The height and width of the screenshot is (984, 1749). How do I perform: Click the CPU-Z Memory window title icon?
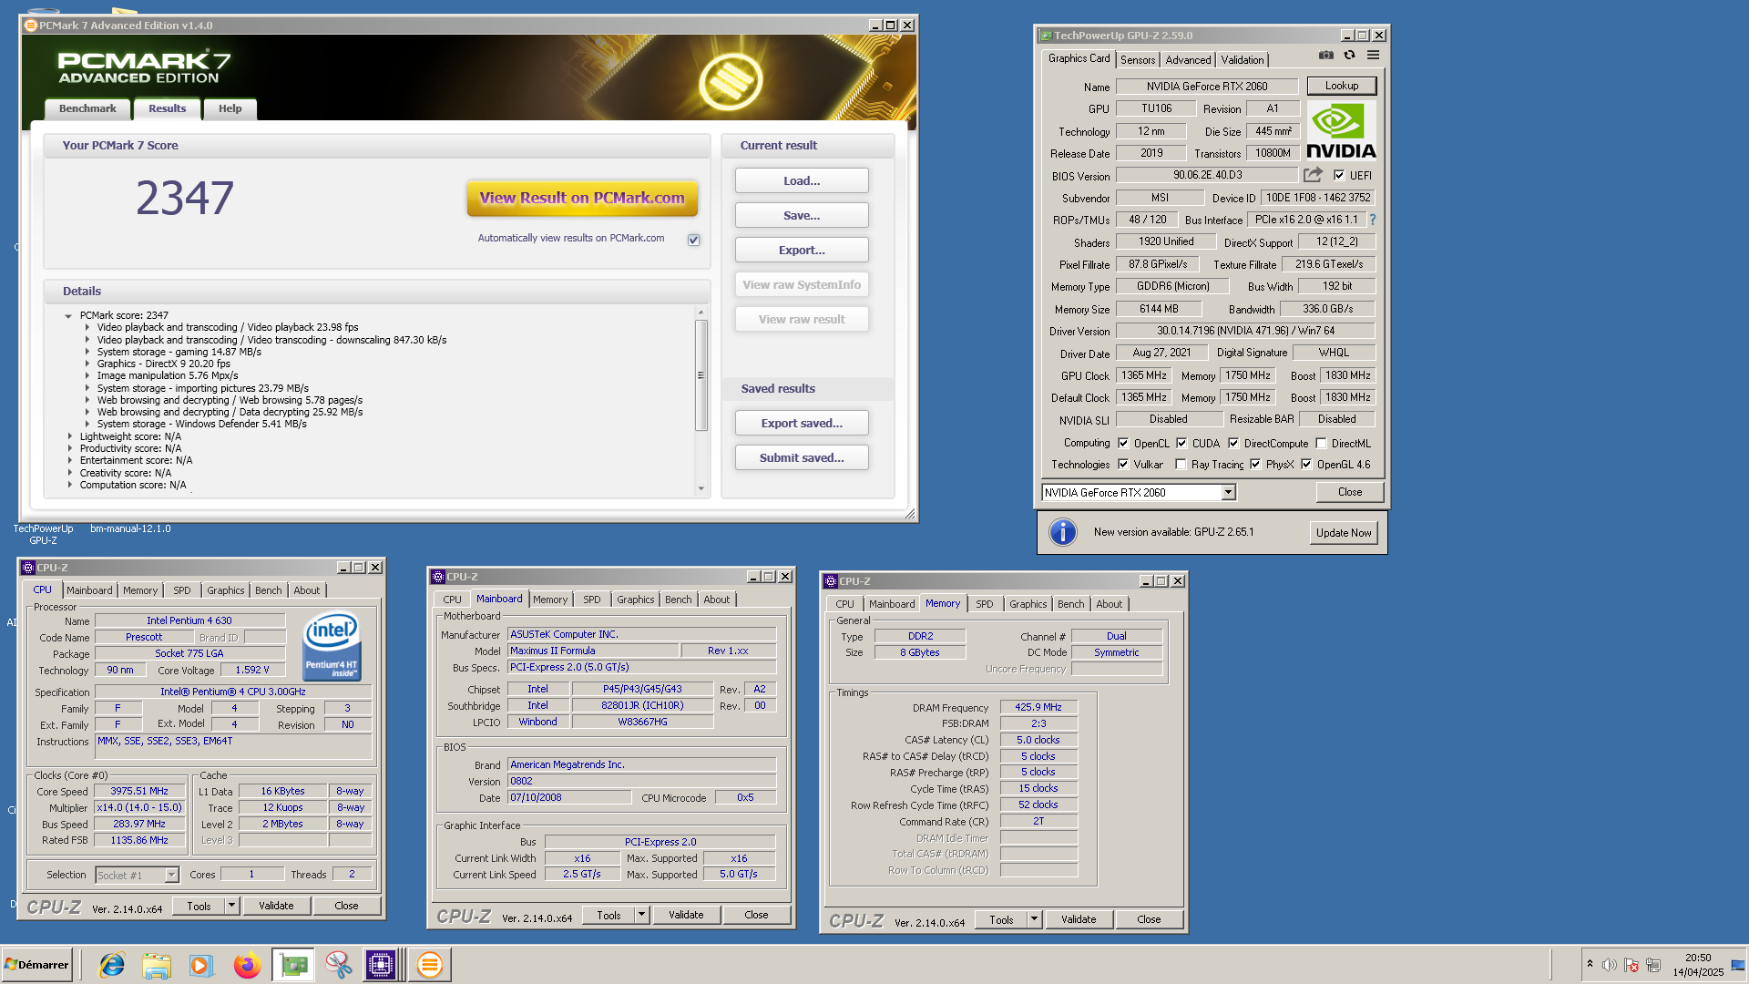pos(831,581)
